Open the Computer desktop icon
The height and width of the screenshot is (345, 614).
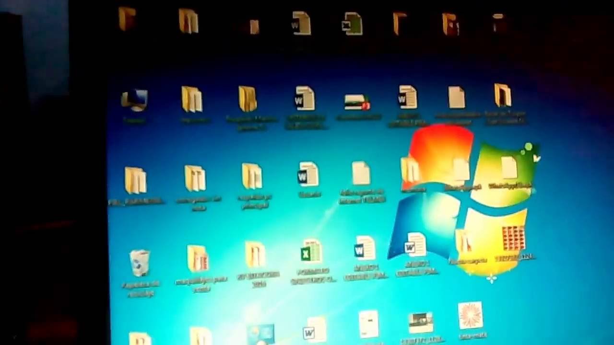(134, 100)
